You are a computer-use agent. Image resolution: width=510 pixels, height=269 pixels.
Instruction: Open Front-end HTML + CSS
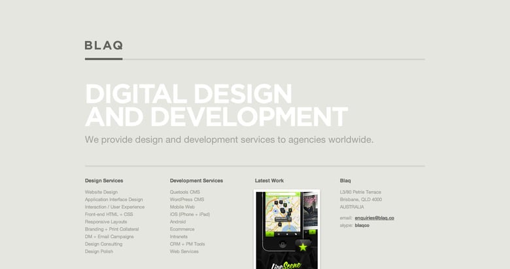(109, 214)
